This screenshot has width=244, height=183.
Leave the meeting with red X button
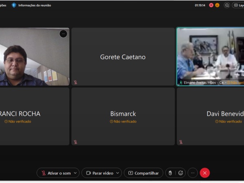click(x=205, y=173)
